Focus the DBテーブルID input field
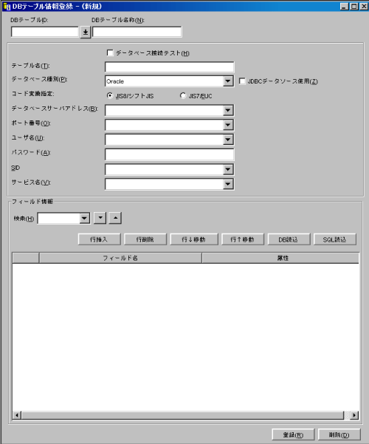The image size is (369, 444). pos(45,32)
